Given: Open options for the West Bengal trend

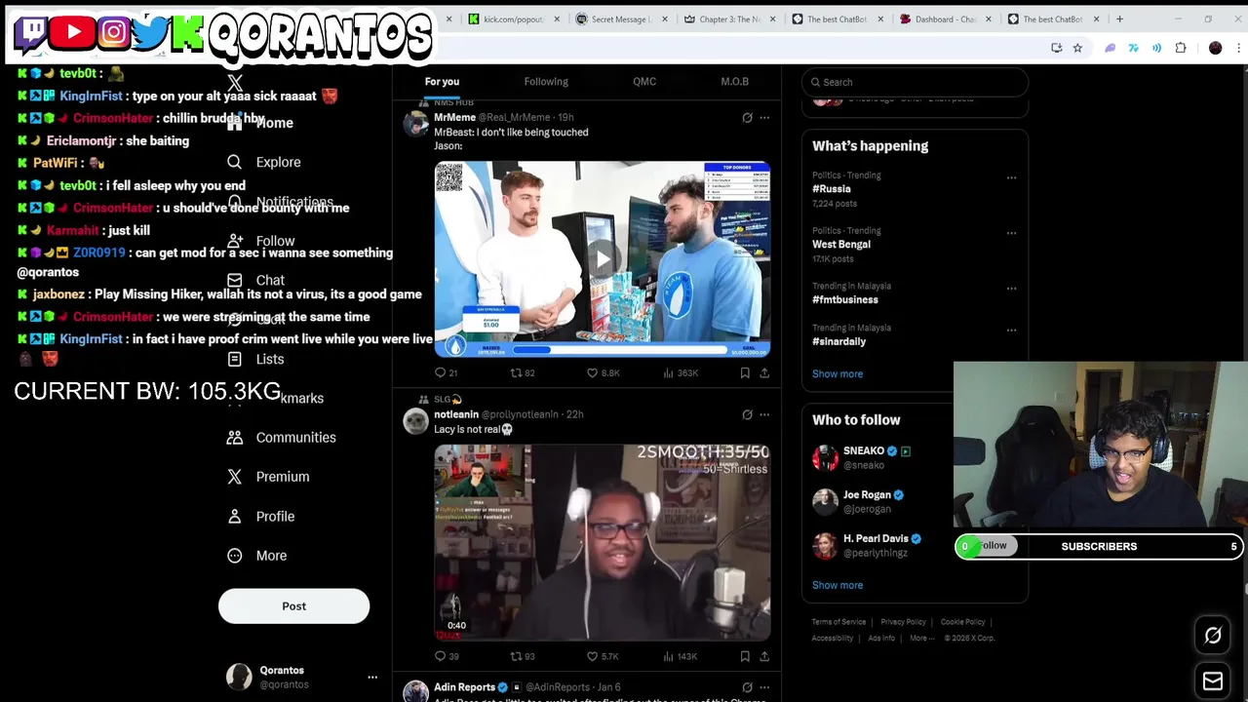Looking at the screenshot, I should (1011, 233).
